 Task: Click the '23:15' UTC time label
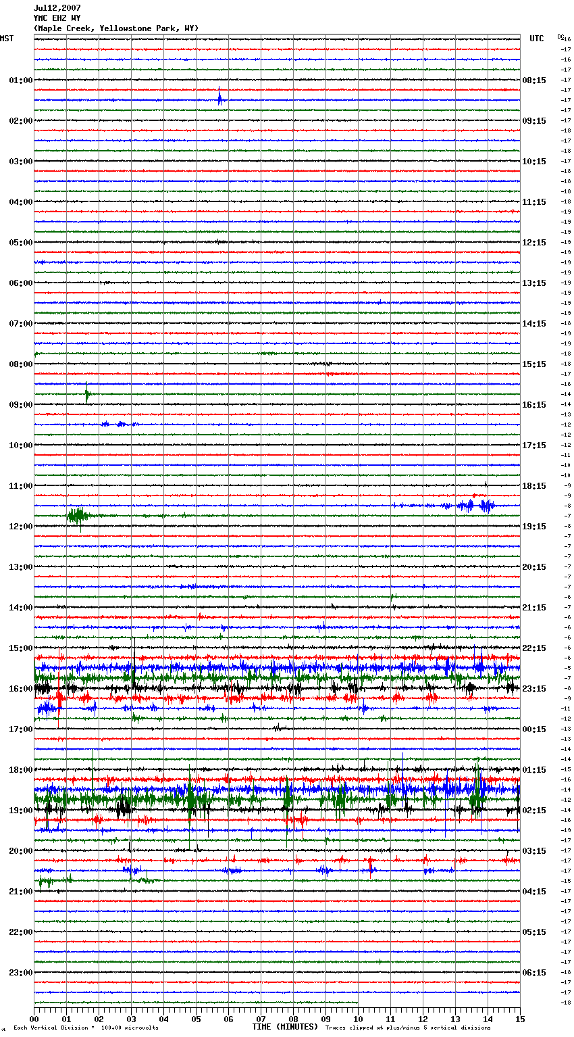click(534, 689)
